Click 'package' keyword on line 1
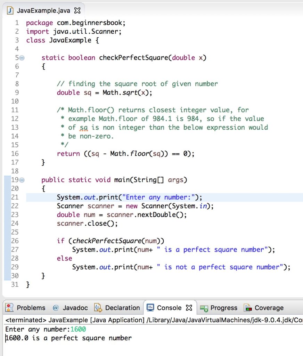303x356 pixels. pos(40,23)
